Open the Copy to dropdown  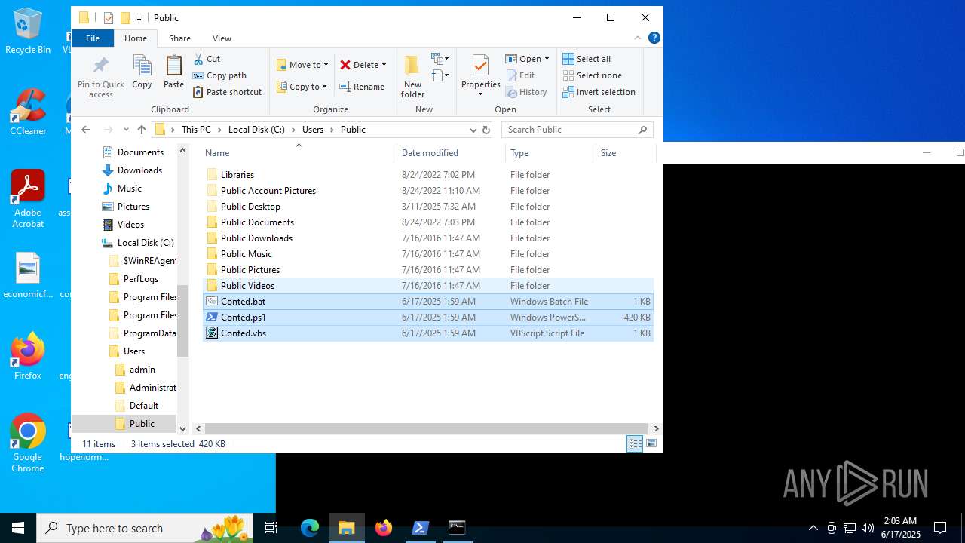[x=302, y=87]
